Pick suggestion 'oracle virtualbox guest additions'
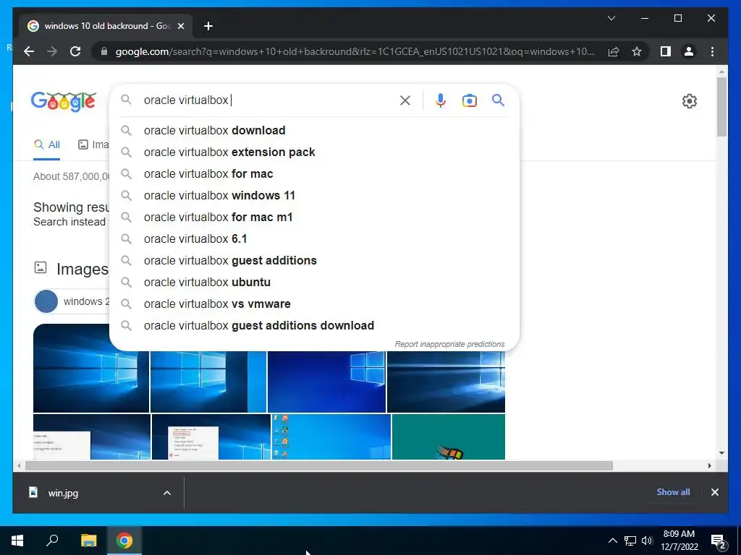Screen dimensions: 741x555 click(314, 260)
